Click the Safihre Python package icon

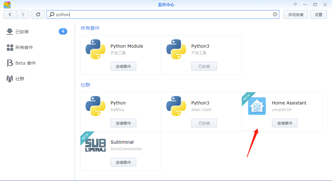(95, 106)
